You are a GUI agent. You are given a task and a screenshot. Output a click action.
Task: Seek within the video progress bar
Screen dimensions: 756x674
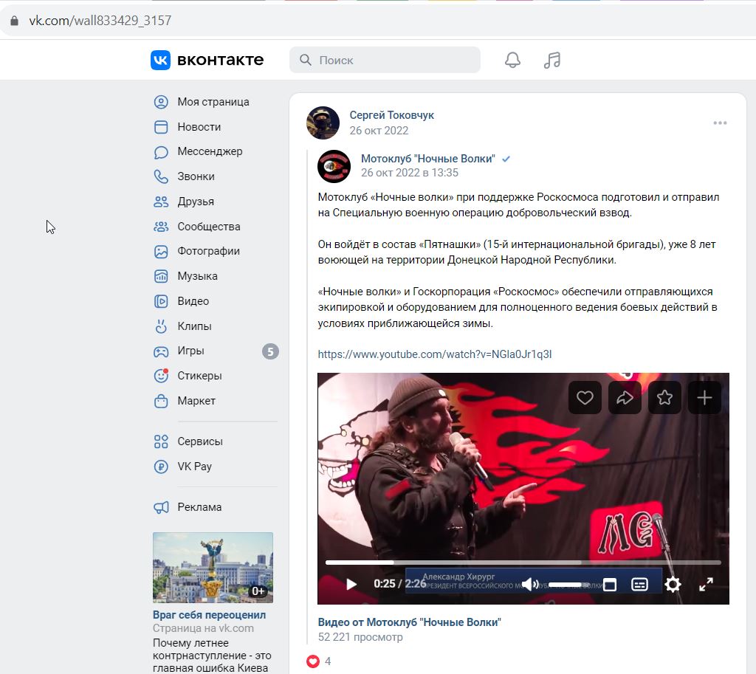point(523,563)
